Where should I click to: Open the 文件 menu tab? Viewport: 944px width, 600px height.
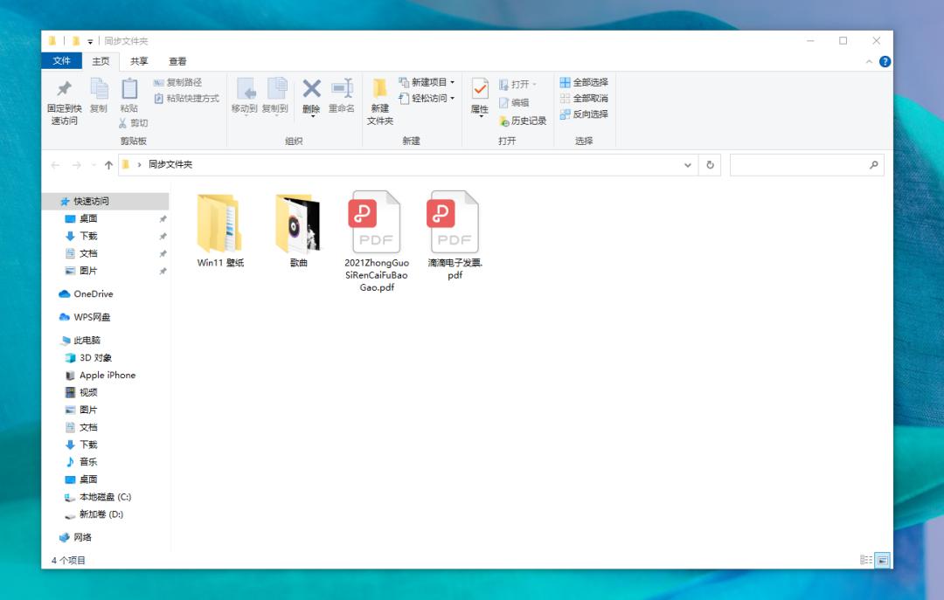[61, 61]
